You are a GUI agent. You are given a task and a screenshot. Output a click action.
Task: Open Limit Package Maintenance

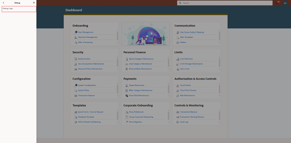click(191, 64)
